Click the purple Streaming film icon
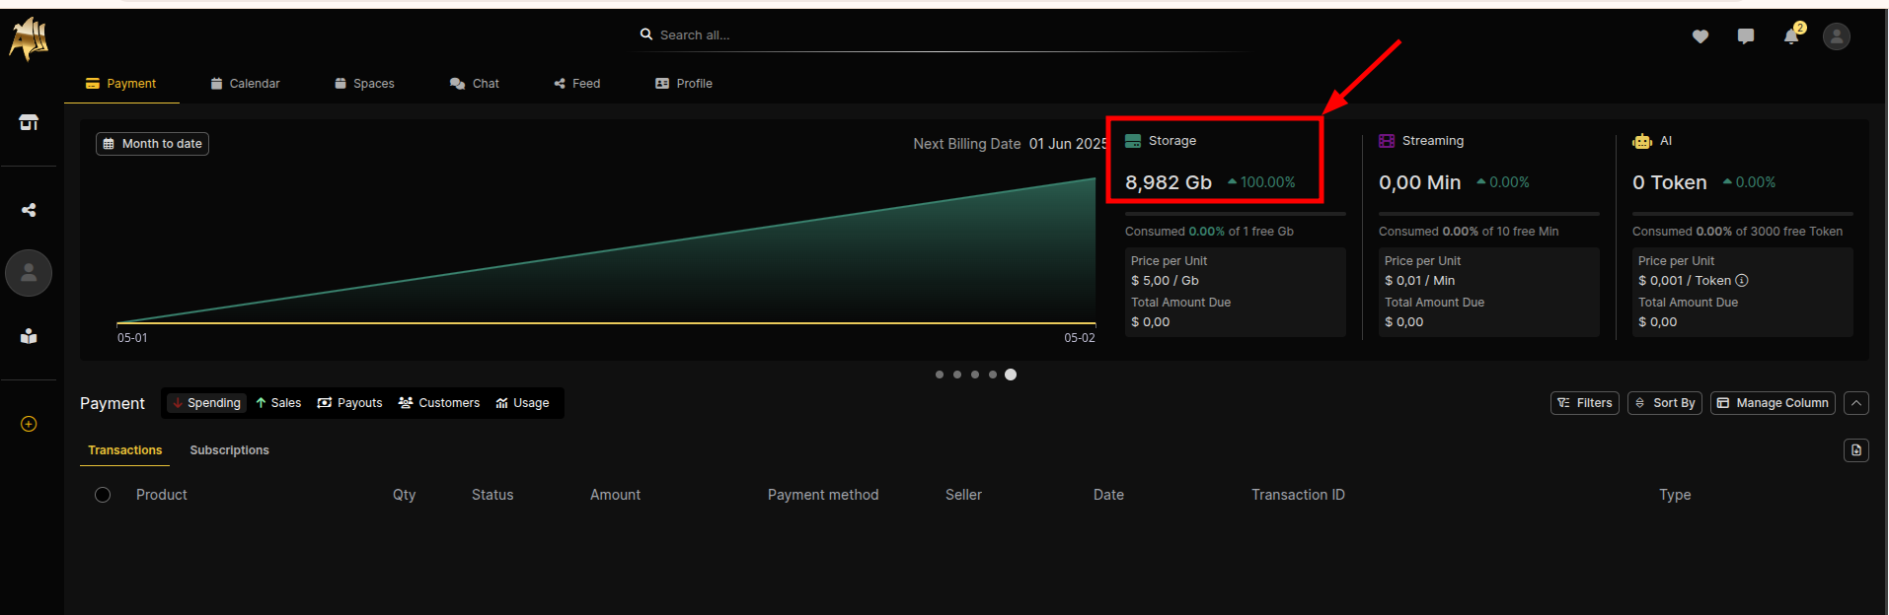The width and height of the screenshot is (1889, 615). [1387, 141]
